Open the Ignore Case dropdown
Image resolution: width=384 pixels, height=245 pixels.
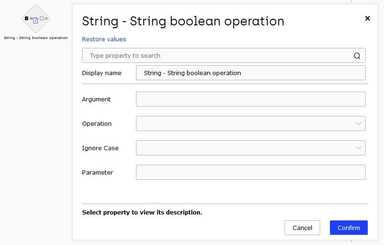tap(251, 148)
